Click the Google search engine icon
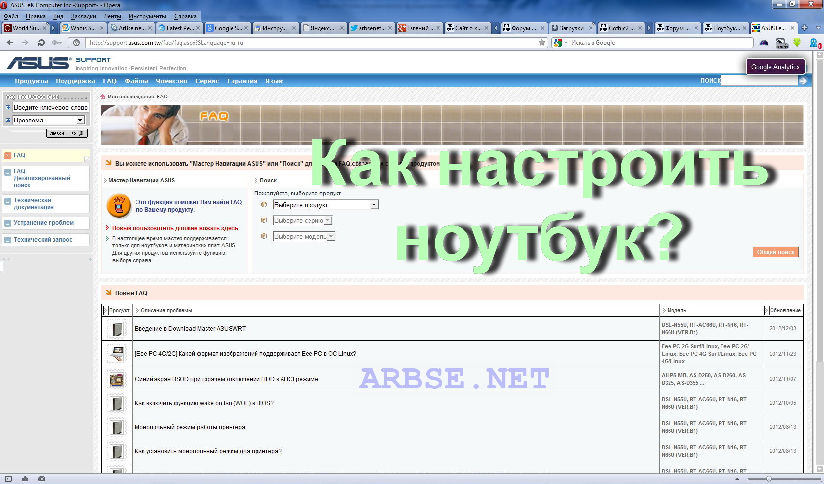The height and width of the screenshot is (484, 824). click(x=557, y=43)
